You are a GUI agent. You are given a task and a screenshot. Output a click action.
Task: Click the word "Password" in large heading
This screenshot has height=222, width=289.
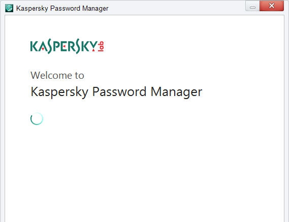(x=119, y=91)
